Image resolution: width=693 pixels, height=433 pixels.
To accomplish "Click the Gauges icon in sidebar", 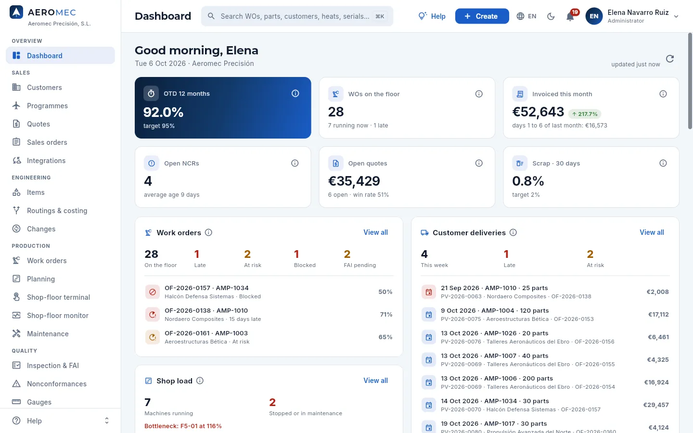I will point(16,402).
